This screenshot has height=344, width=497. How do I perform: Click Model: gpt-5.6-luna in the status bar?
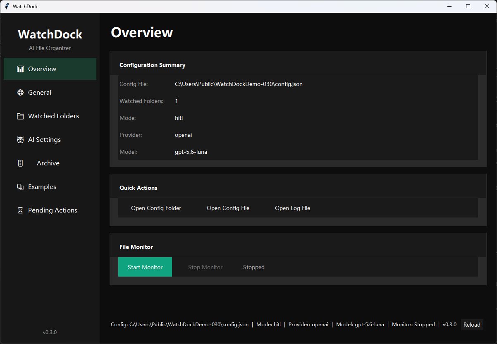tap(360, 325)
